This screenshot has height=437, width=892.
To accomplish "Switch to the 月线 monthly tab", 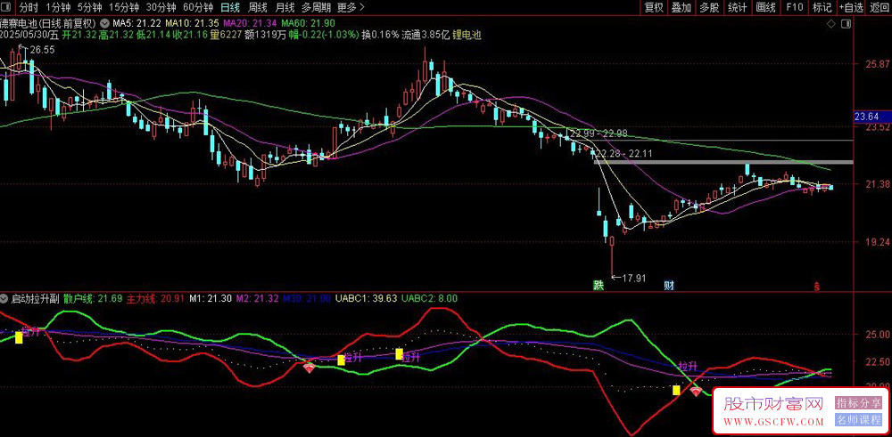I will (285, 7).
